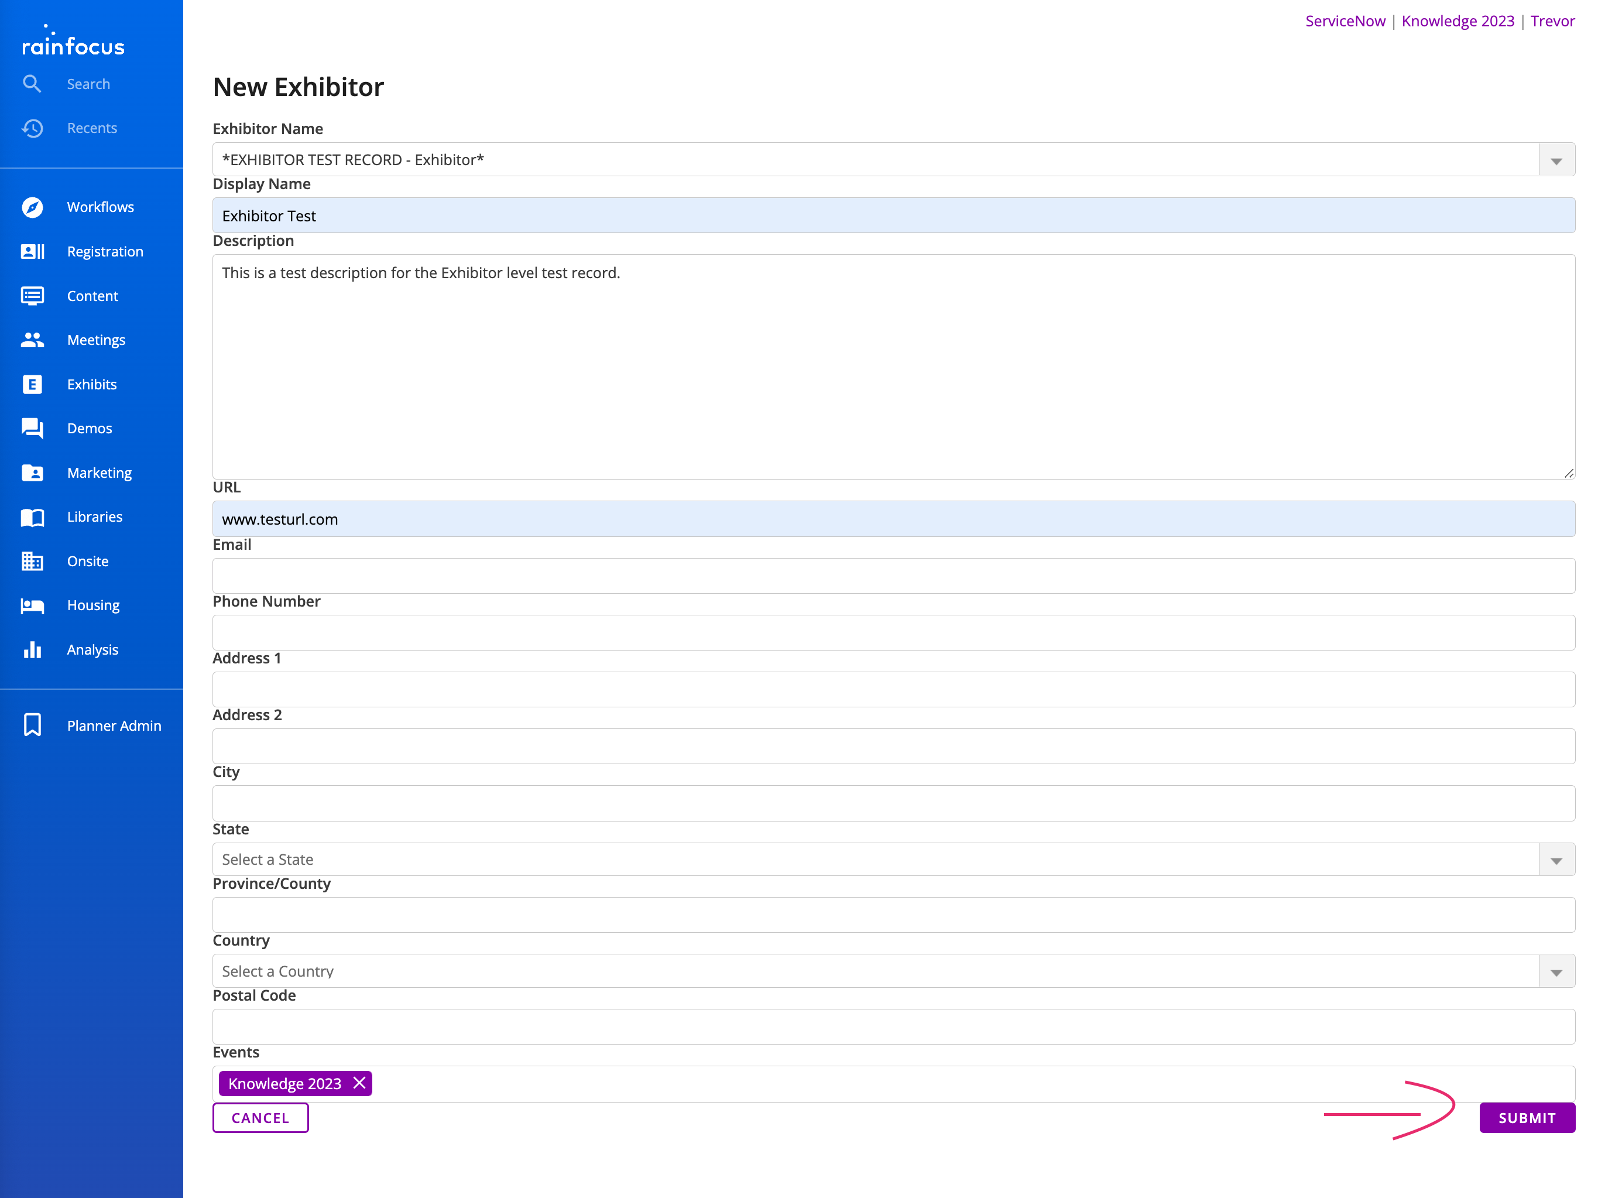Image resolution: width=1598 pixels, height=1198 pixels.
Task: Click the Search magnifier icon
Action: click(32, 84)
